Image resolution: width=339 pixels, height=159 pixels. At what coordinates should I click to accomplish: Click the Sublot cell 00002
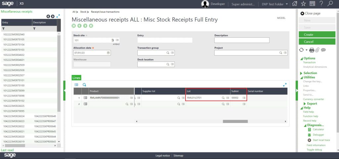(238, 98)
